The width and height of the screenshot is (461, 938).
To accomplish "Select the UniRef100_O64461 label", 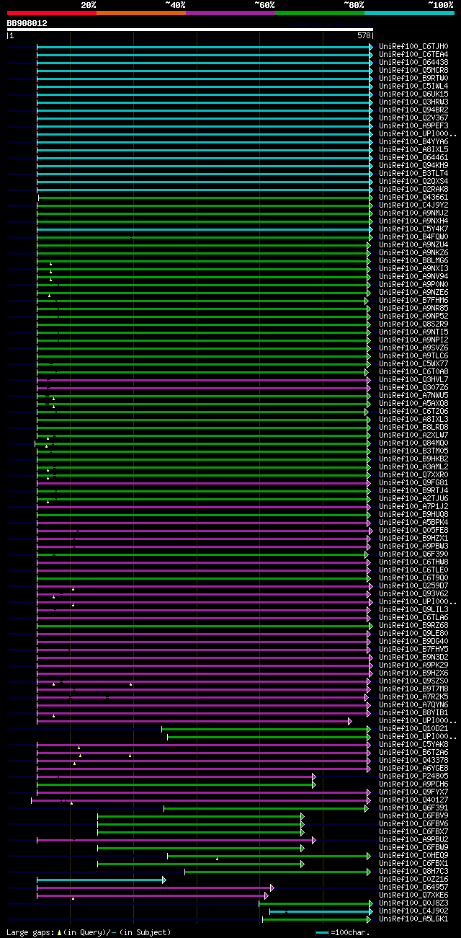I will [x=413, y=157].
